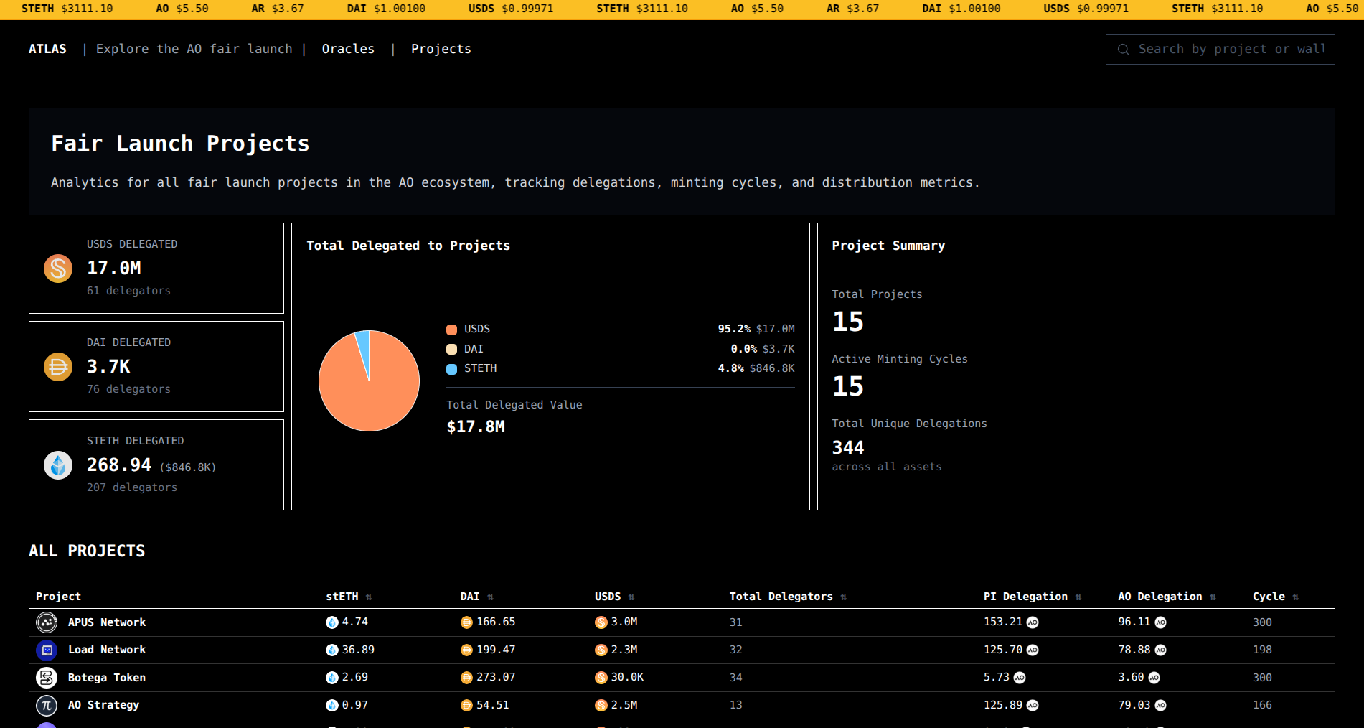Click the stETH droplet icon in STETH Delegated card
This screenshot has height=728, width=1364.
58,465
